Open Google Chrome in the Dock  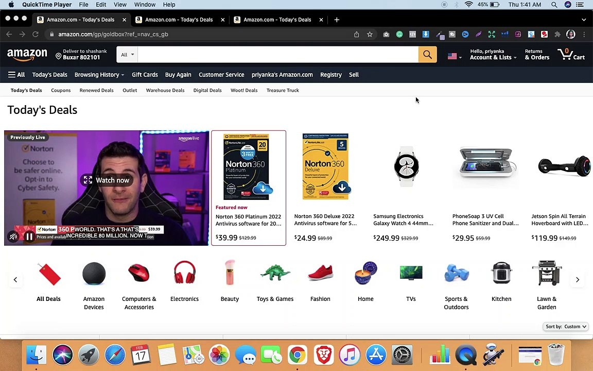tap(297, 355)
